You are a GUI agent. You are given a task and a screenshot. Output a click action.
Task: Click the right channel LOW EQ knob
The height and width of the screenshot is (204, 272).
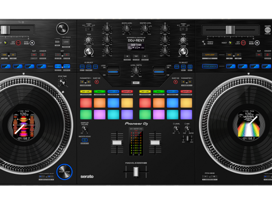[x=165, y=51]
